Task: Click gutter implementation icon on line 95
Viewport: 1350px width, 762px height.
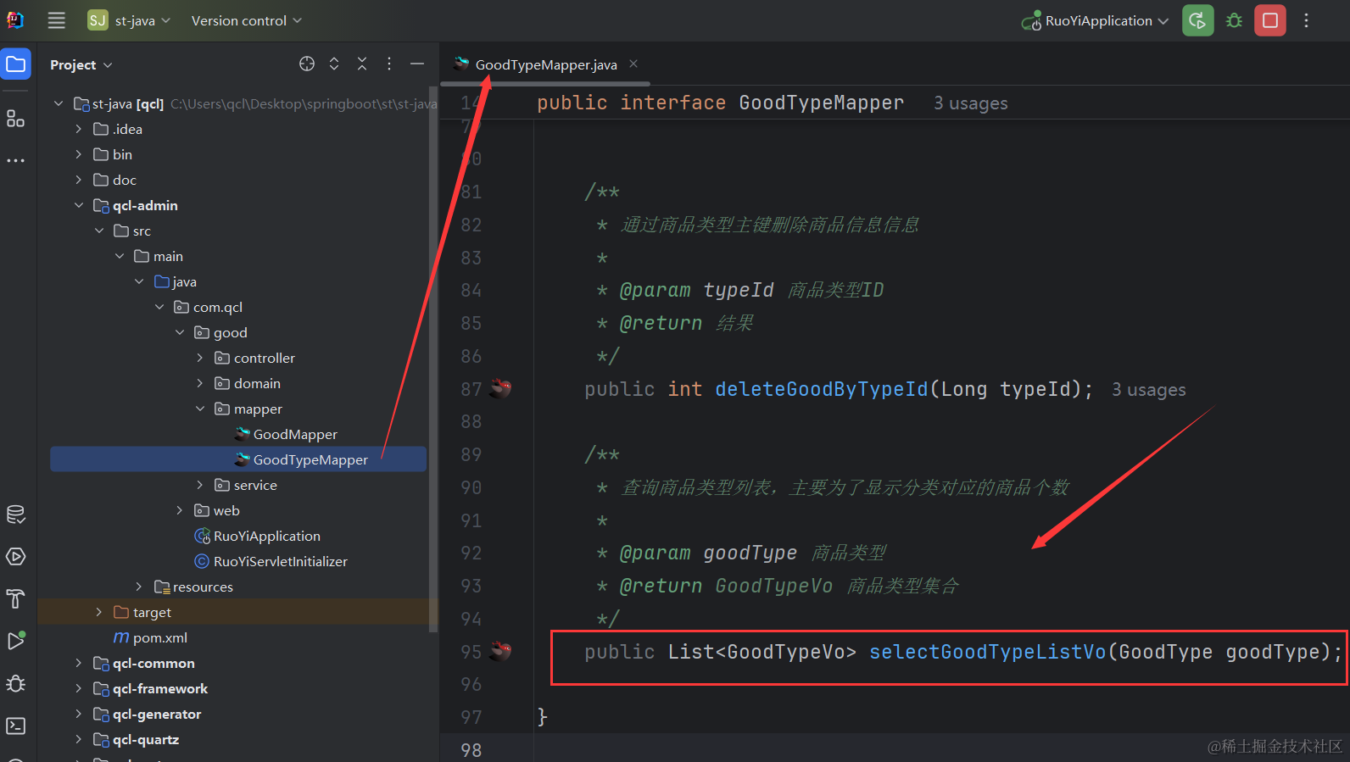Action: 501,651
